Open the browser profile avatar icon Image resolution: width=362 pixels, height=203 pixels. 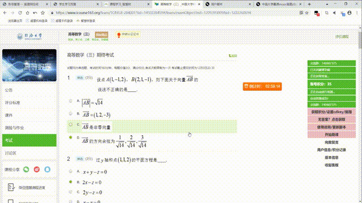click(350, 13)
